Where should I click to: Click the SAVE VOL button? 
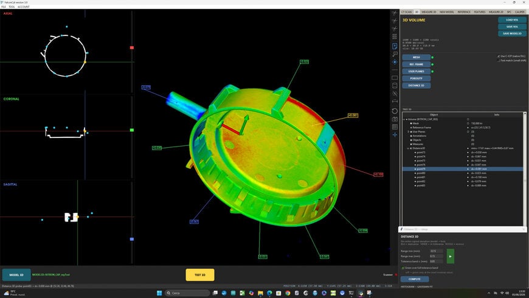[512, 27]
